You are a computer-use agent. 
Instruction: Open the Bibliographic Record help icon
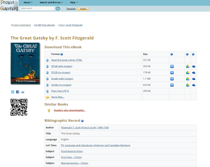[x=82, y=121]
